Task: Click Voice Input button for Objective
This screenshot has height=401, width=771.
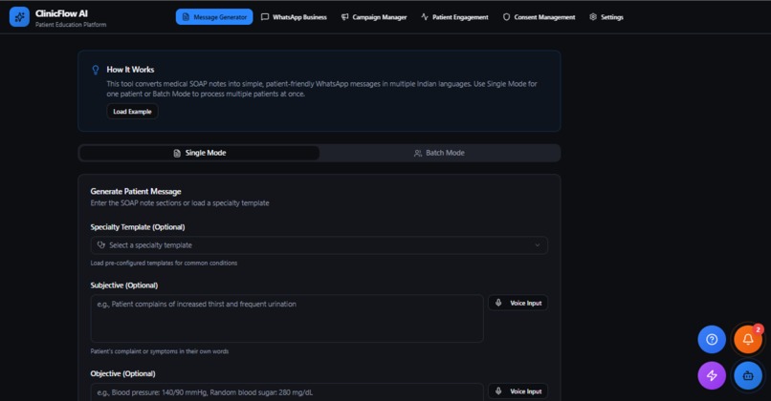Action: [518, 391]
